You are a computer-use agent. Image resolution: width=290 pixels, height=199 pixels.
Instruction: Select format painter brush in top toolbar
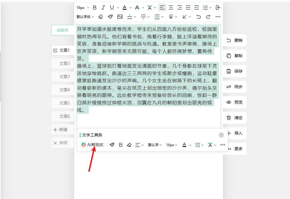(110, 17)
